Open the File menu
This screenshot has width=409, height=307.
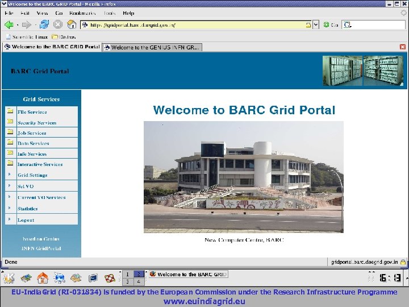9,13
